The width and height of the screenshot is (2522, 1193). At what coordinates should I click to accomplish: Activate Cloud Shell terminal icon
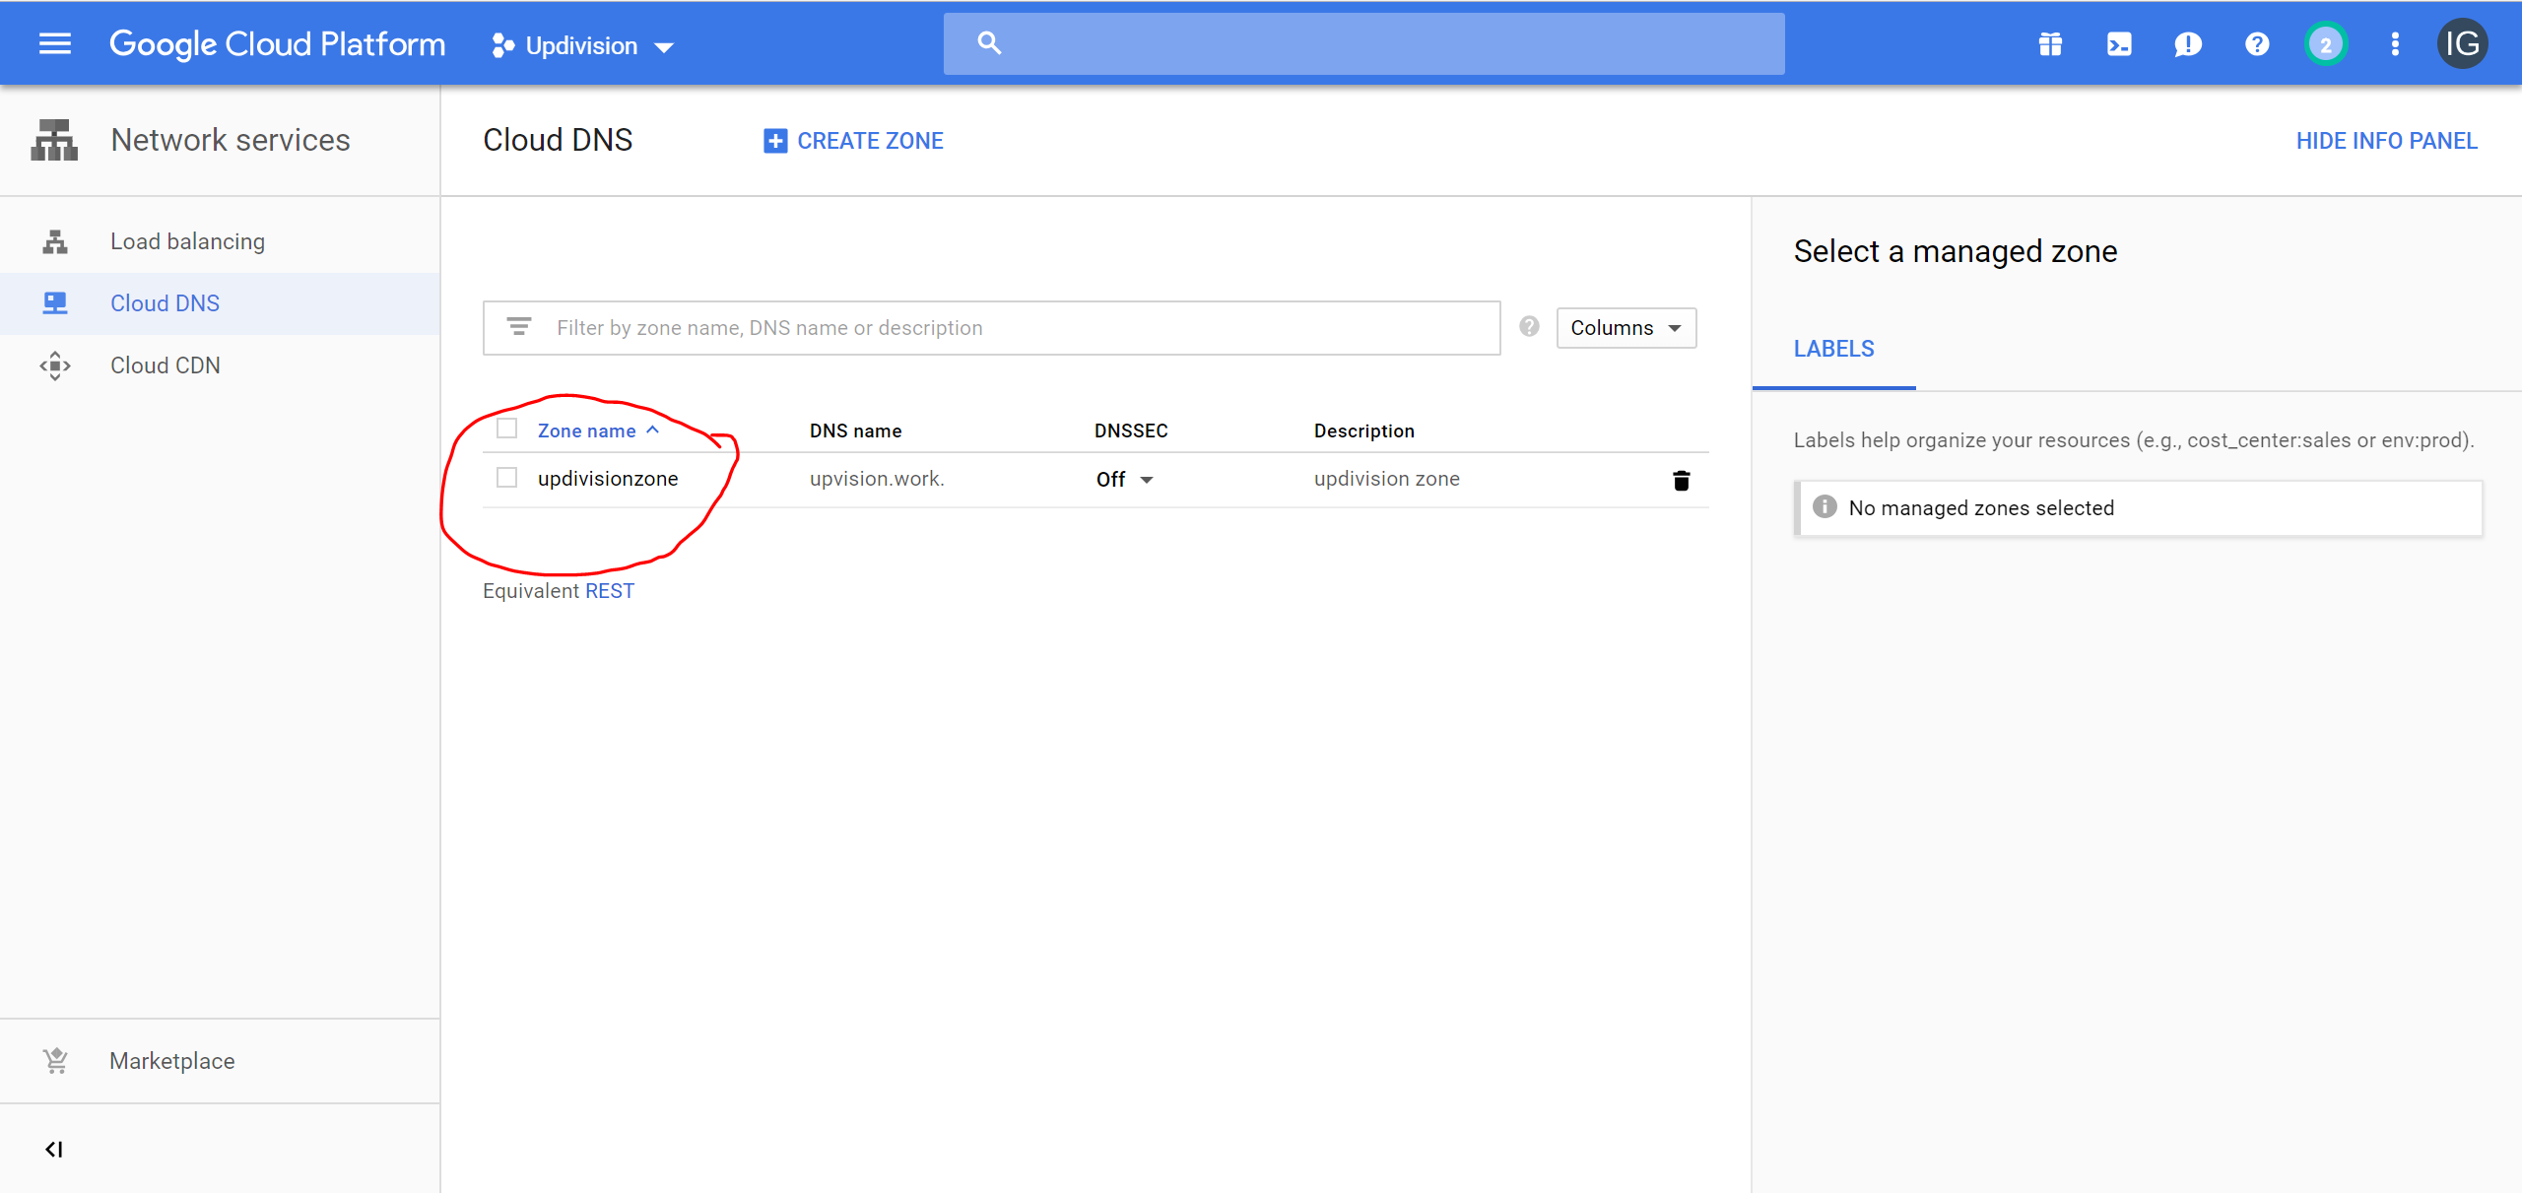coord(2119,44)
